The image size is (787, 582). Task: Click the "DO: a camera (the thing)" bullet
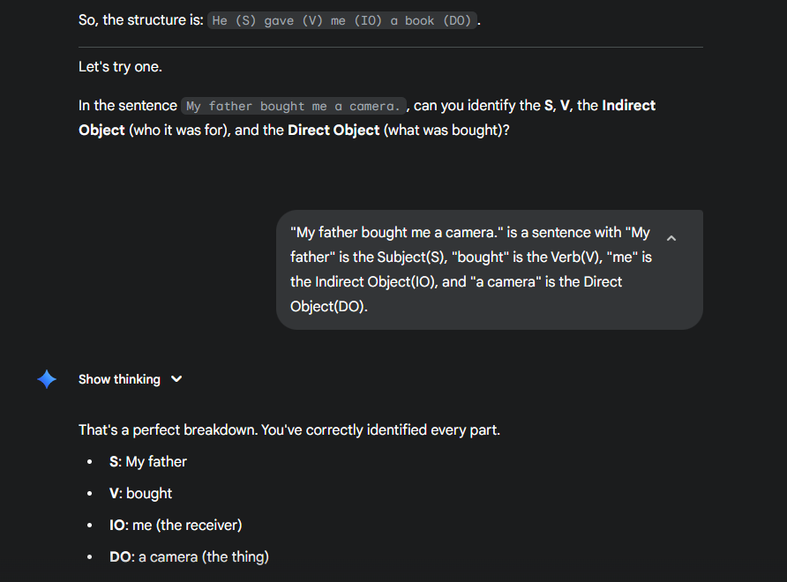(x=189, y=556)
